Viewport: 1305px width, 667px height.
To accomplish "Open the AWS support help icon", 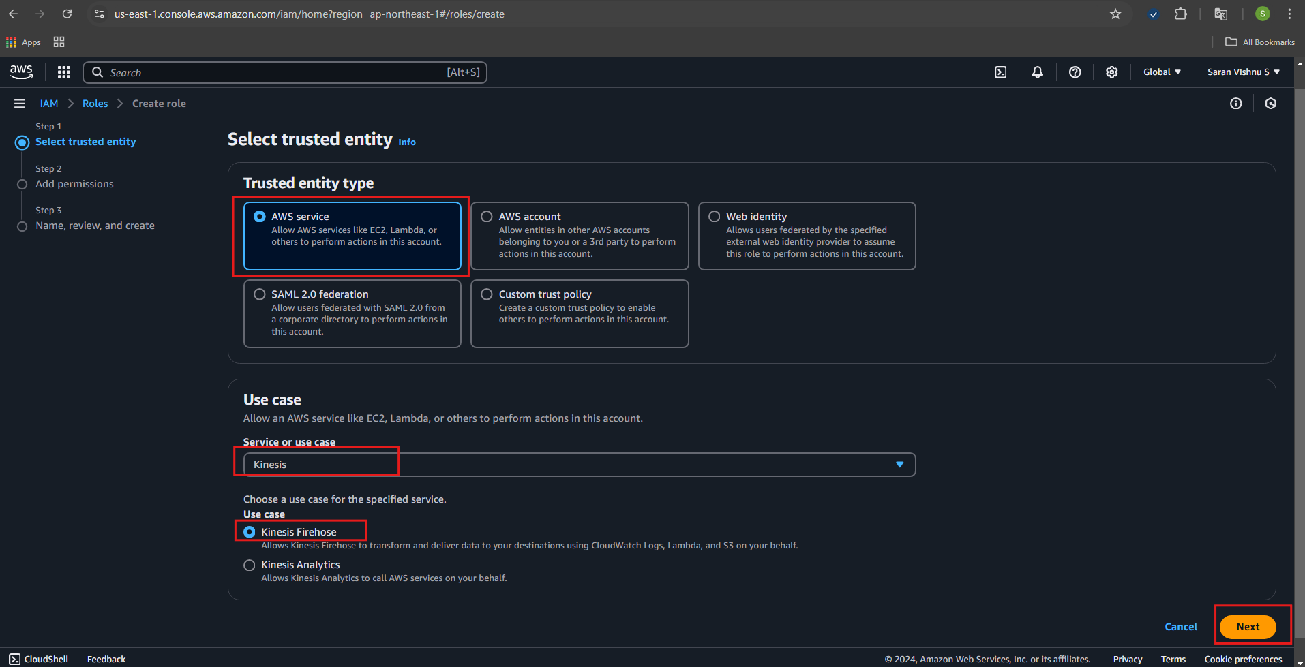I will pos(1075,72).
